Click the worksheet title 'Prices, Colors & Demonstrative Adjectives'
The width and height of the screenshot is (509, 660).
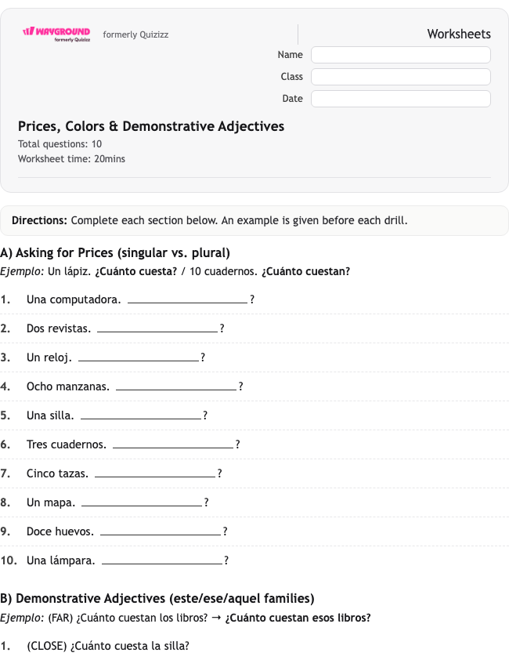pos(151,126)
